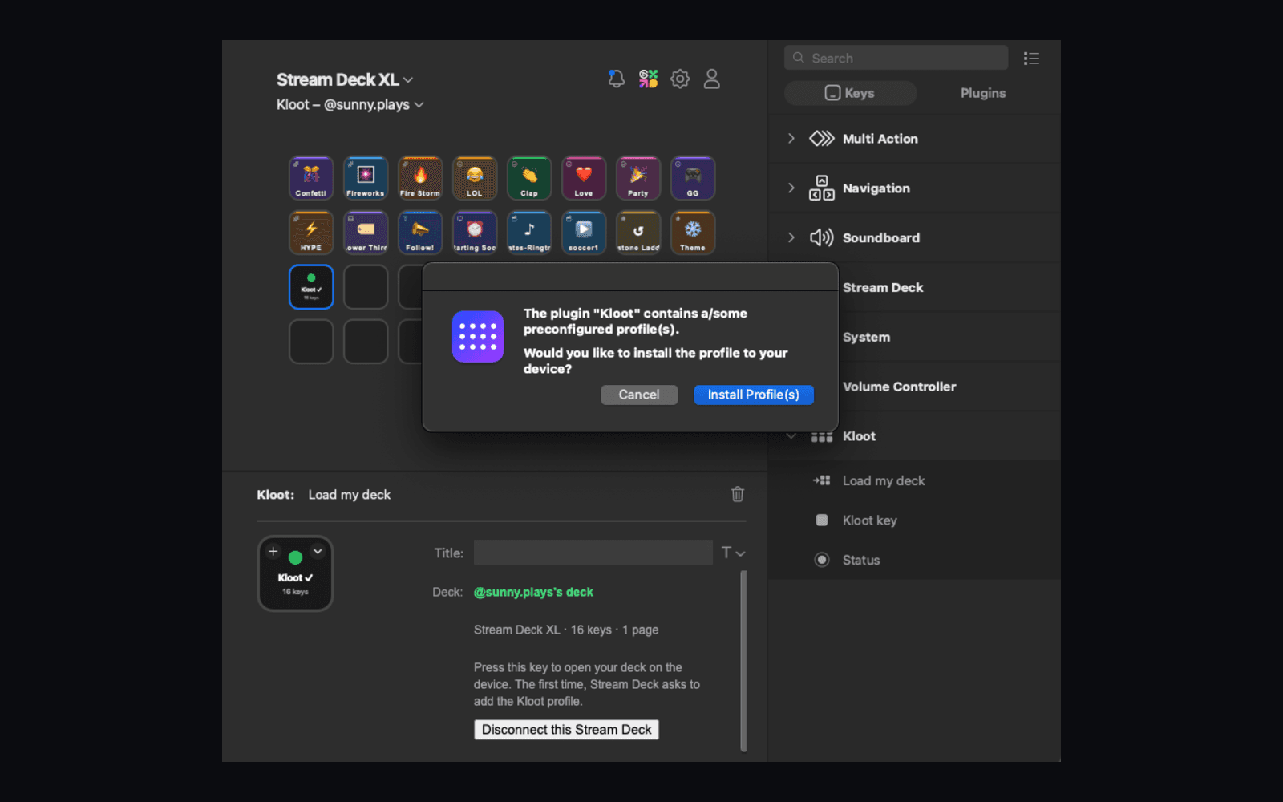Click Install Profile(s) button
Viewport: 1283px width, 802px height.
click(754, 395)
